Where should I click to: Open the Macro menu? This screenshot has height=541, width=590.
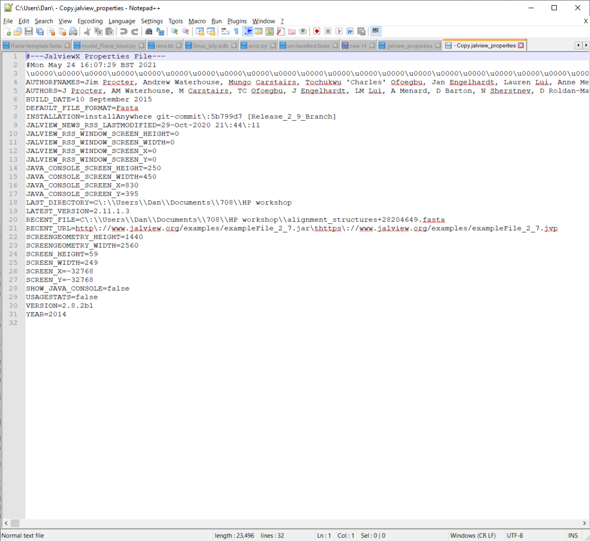(x=197, y=21)
